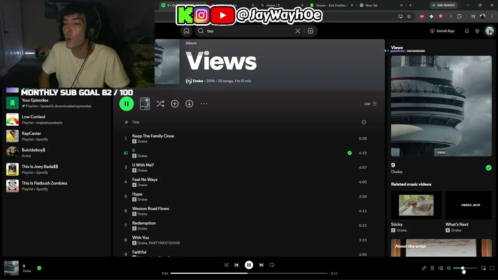Screen dimensions: 498x280
Task: Switch to Stream - Kick Dashboard tab
Action: coord(332,5)
